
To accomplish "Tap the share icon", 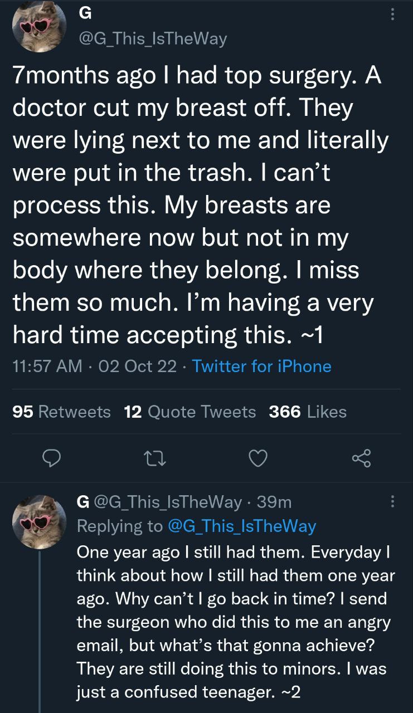I will (361, 458).
